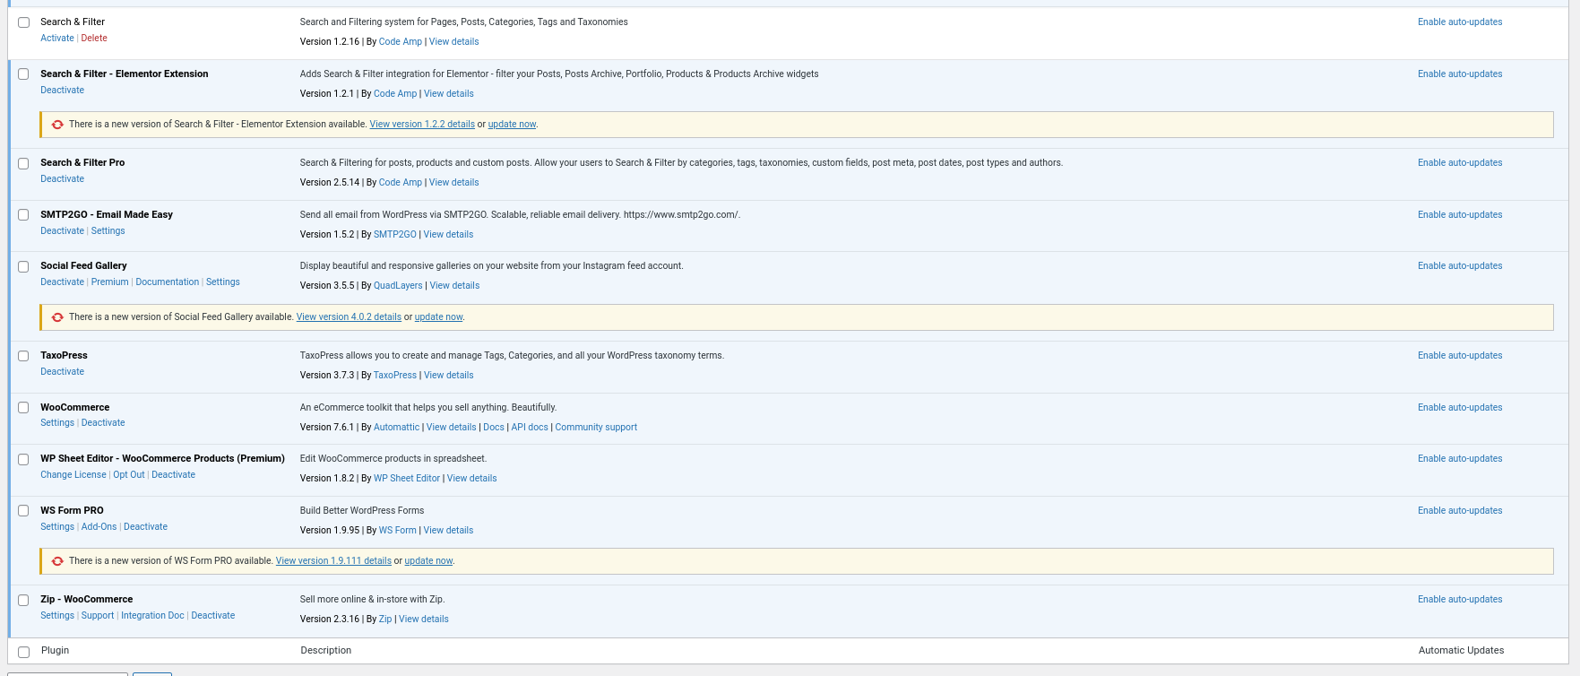Click update icon in WS Form PRO notice
The height and width of the screenshot is (676, 1580).
[57, 561]
